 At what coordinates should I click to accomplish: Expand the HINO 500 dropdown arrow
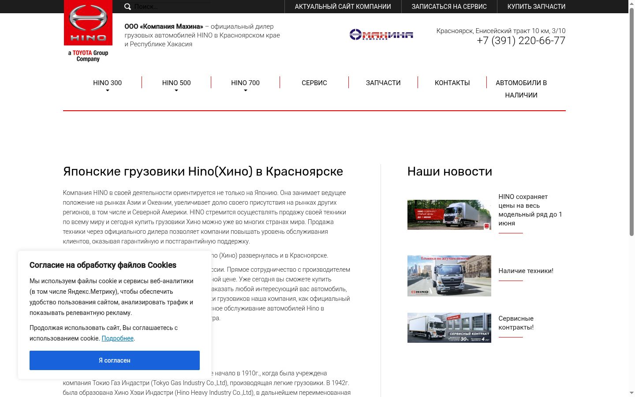click(176, 91)
